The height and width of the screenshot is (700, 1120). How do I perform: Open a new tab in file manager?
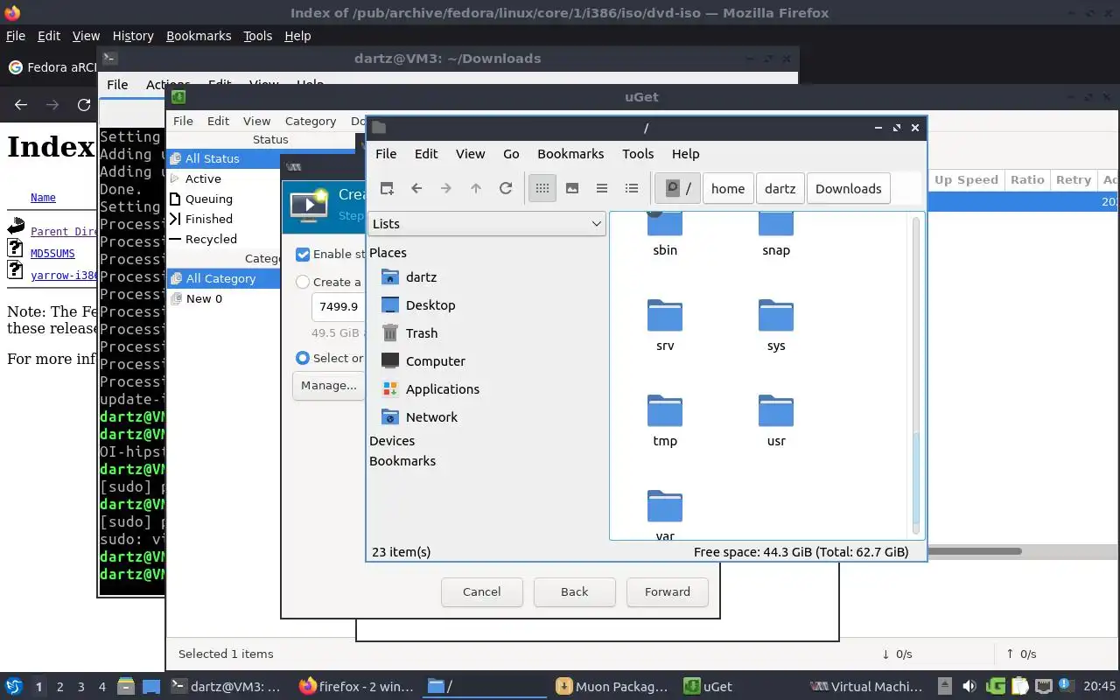point(387,188)
